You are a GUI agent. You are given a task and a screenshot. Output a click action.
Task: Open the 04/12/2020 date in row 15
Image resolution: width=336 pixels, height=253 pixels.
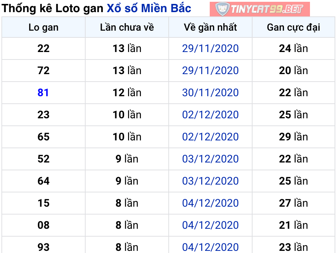click(x=210, y=203)
